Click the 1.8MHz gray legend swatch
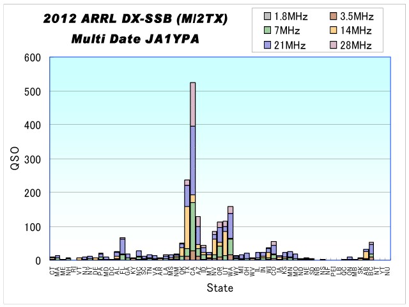This screenshot has height=307, width=409. [x=267, y=16]
